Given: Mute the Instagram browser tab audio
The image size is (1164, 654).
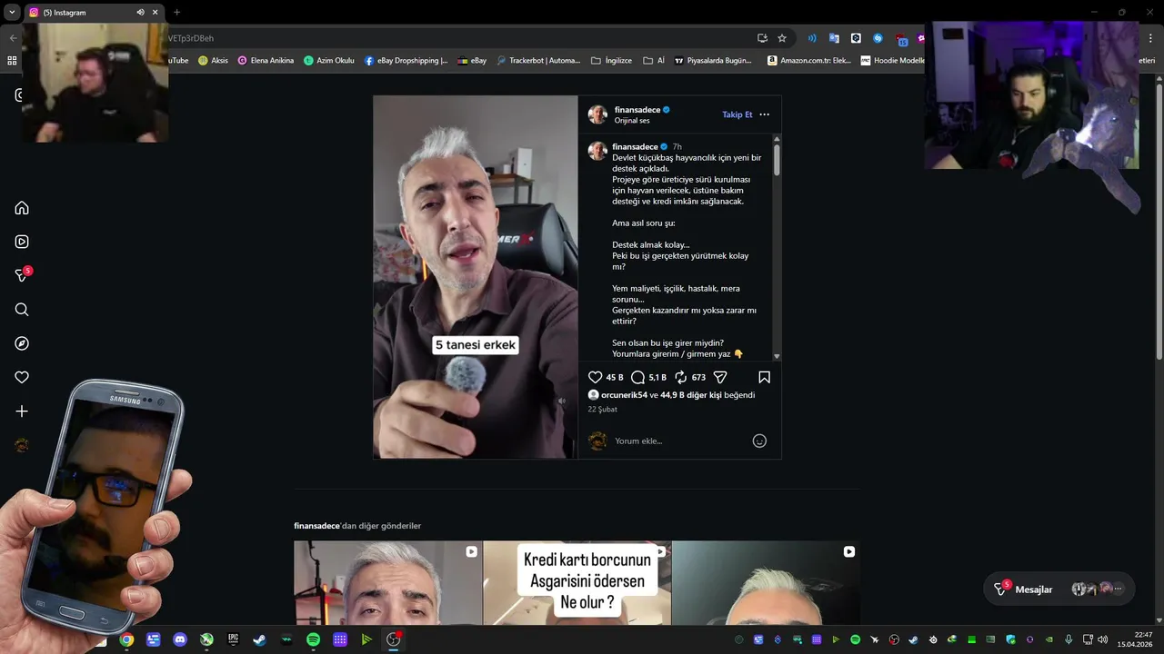Looking at the screenshot, I should coord(140,13).
